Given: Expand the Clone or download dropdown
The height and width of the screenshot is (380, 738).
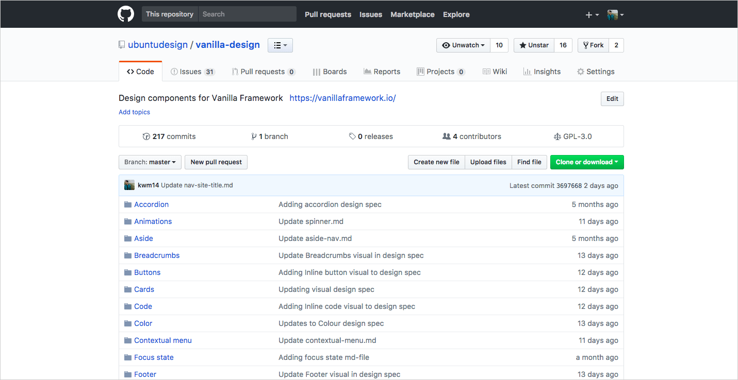Looking at the screenshot, I should 587,162.
